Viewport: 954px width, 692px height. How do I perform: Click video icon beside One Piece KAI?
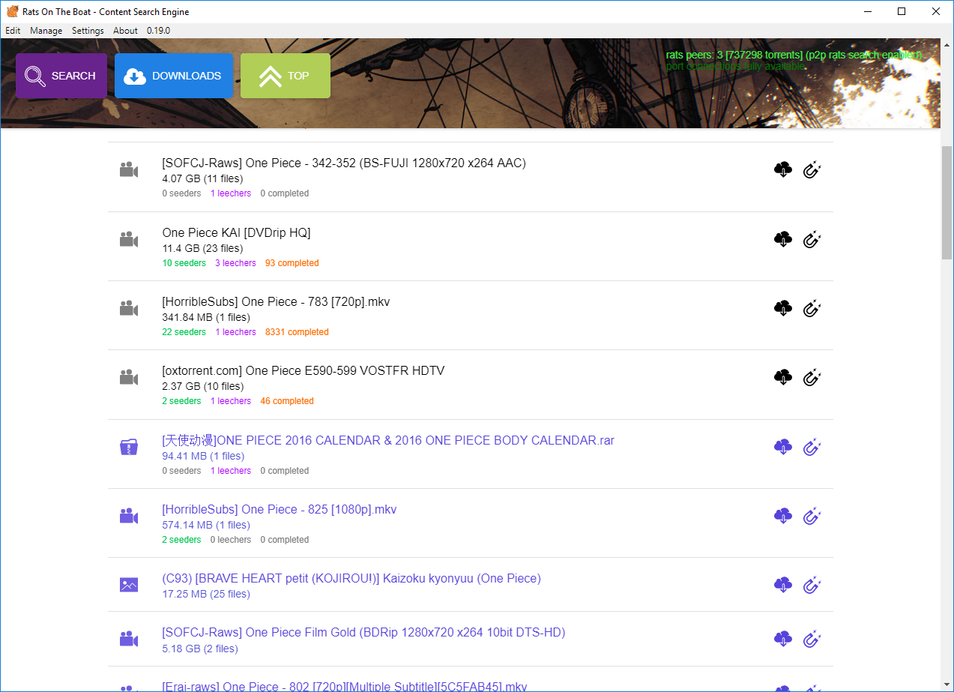pos(129,239)
